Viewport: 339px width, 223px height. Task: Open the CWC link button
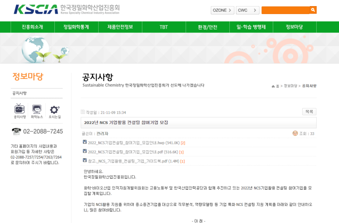[x=247, y=10]
